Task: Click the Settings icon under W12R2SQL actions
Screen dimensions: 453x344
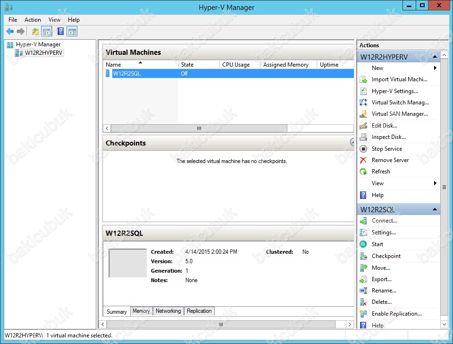Action: tap(363, 232)
